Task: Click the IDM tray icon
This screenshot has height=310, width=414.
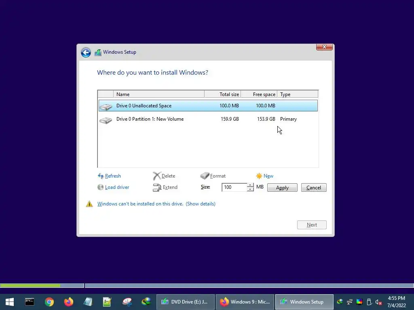Action: (x=340, y=302)
